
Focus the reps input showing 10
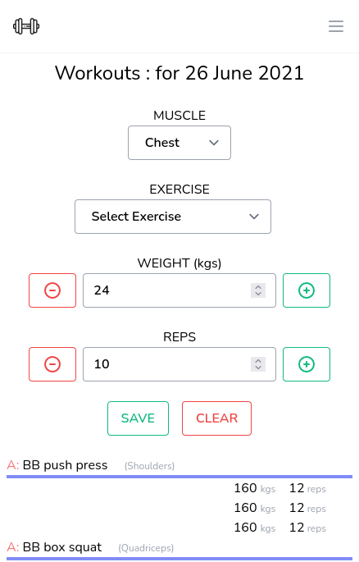(179, 364)
